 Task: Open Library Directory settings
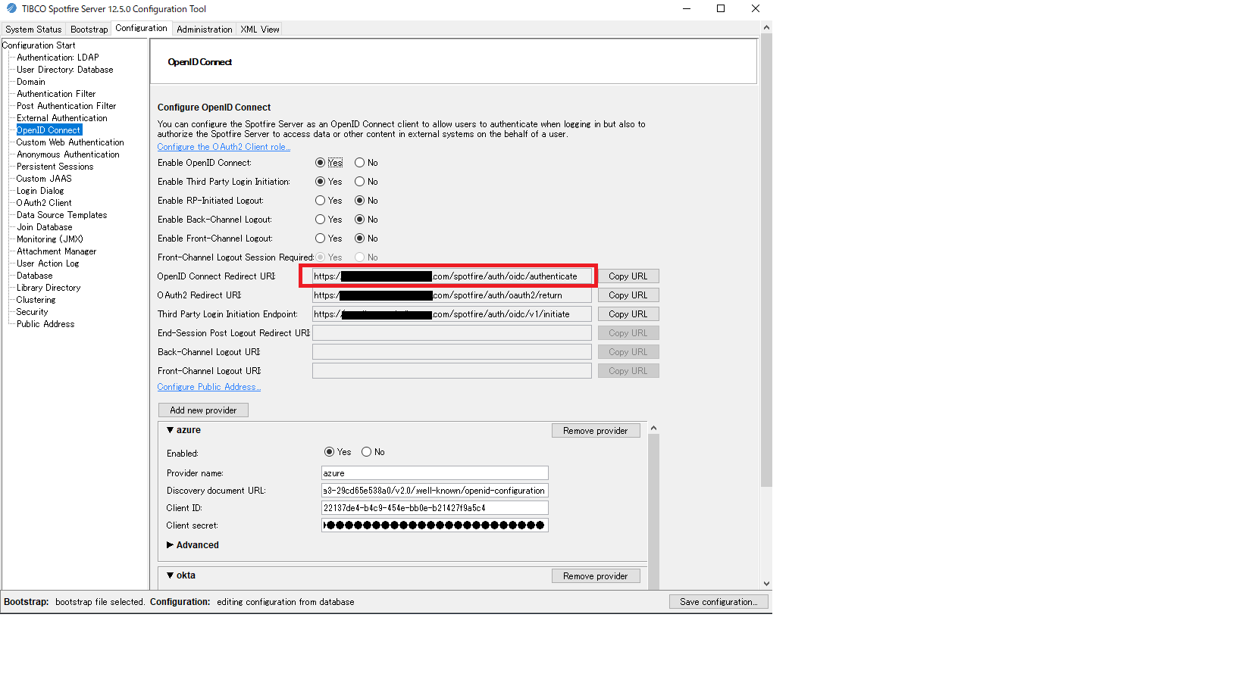(49, 288)
